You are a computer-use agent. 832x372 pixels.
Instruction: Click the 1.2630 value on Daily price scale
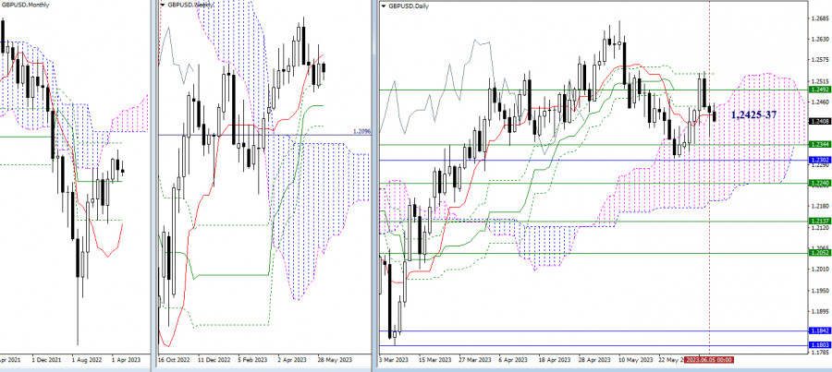point(818,39)
